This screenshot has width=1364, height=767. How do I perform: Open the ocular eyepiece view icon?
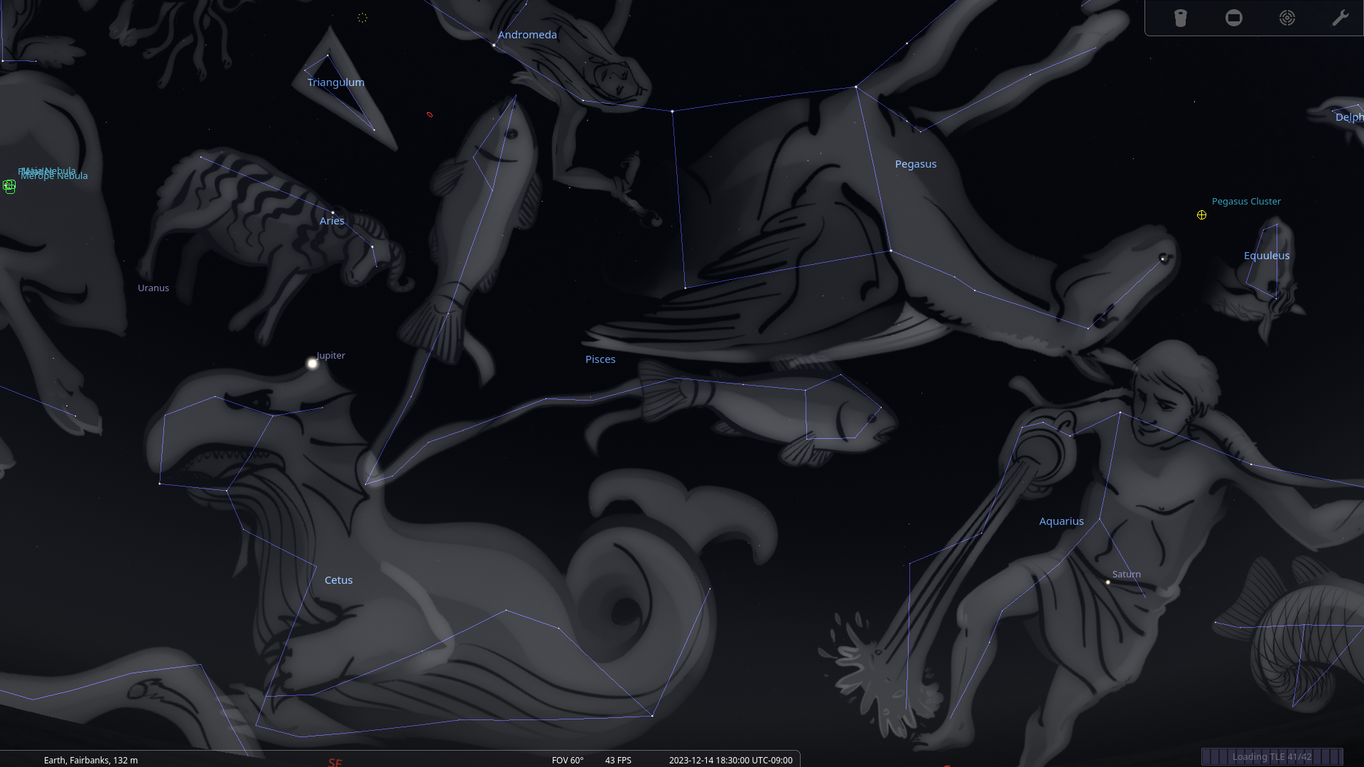pos(1180,18)
